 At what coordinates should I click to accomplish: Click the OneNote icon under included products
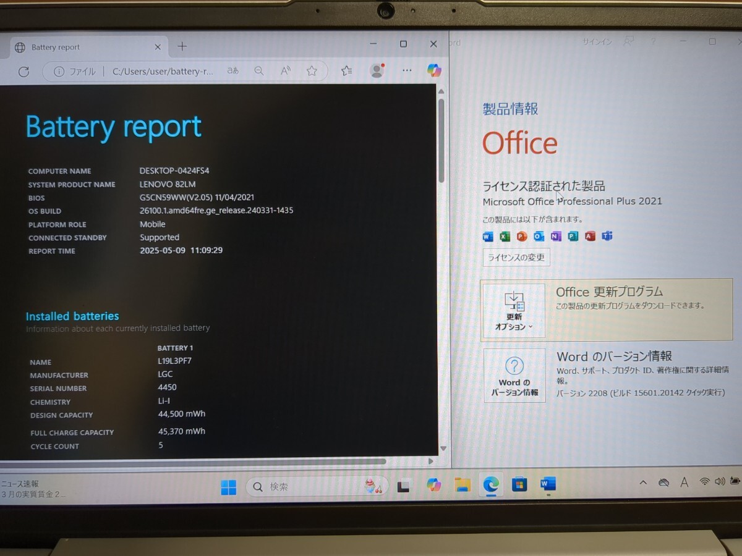click(556, 237)
